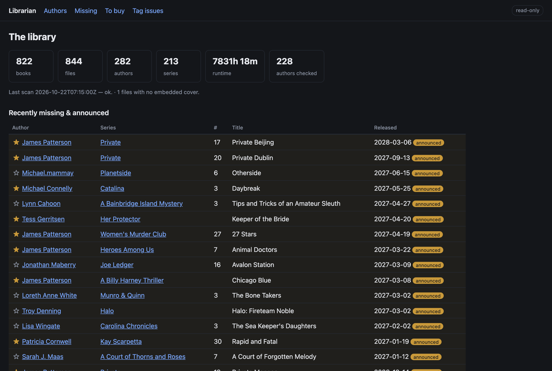
Task: Click the 7831h 18m runtime card
Action: tap(235, 66)
